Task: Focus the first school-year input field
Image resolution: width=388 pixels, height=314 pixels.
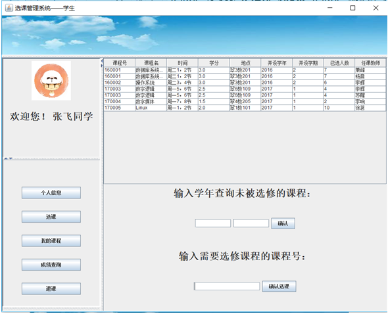Action: pyautogui.click(x=213, y=223)
